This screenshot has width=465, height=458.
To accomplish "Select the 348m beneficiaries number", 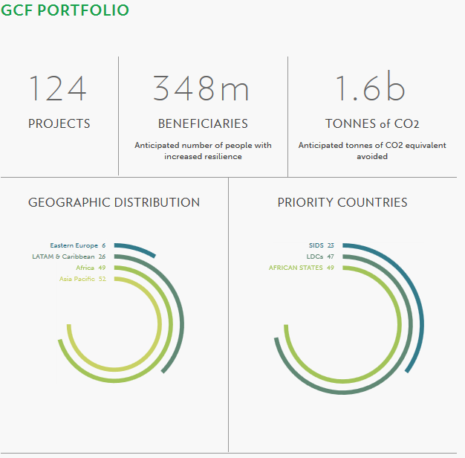I will click(202, 88).
